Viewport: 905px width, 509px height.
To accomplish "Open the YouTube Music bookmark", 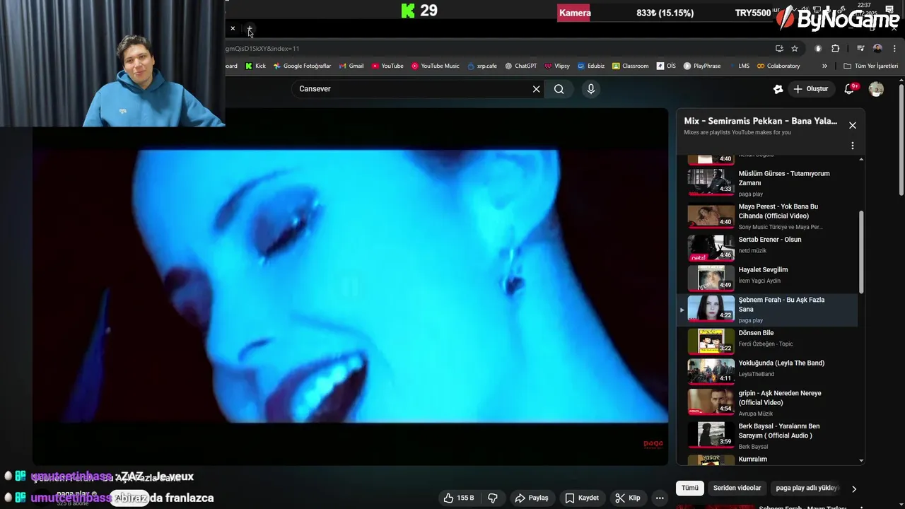I will tap(435, 66).
